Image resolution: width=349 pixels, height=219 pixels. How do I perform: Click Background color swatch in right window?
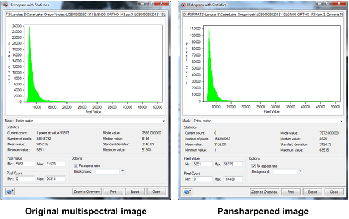285,171
